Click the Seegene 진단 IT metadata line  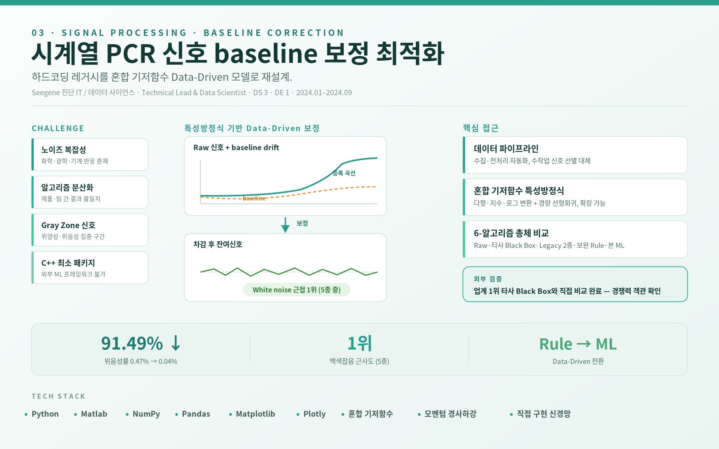[192, 93]
